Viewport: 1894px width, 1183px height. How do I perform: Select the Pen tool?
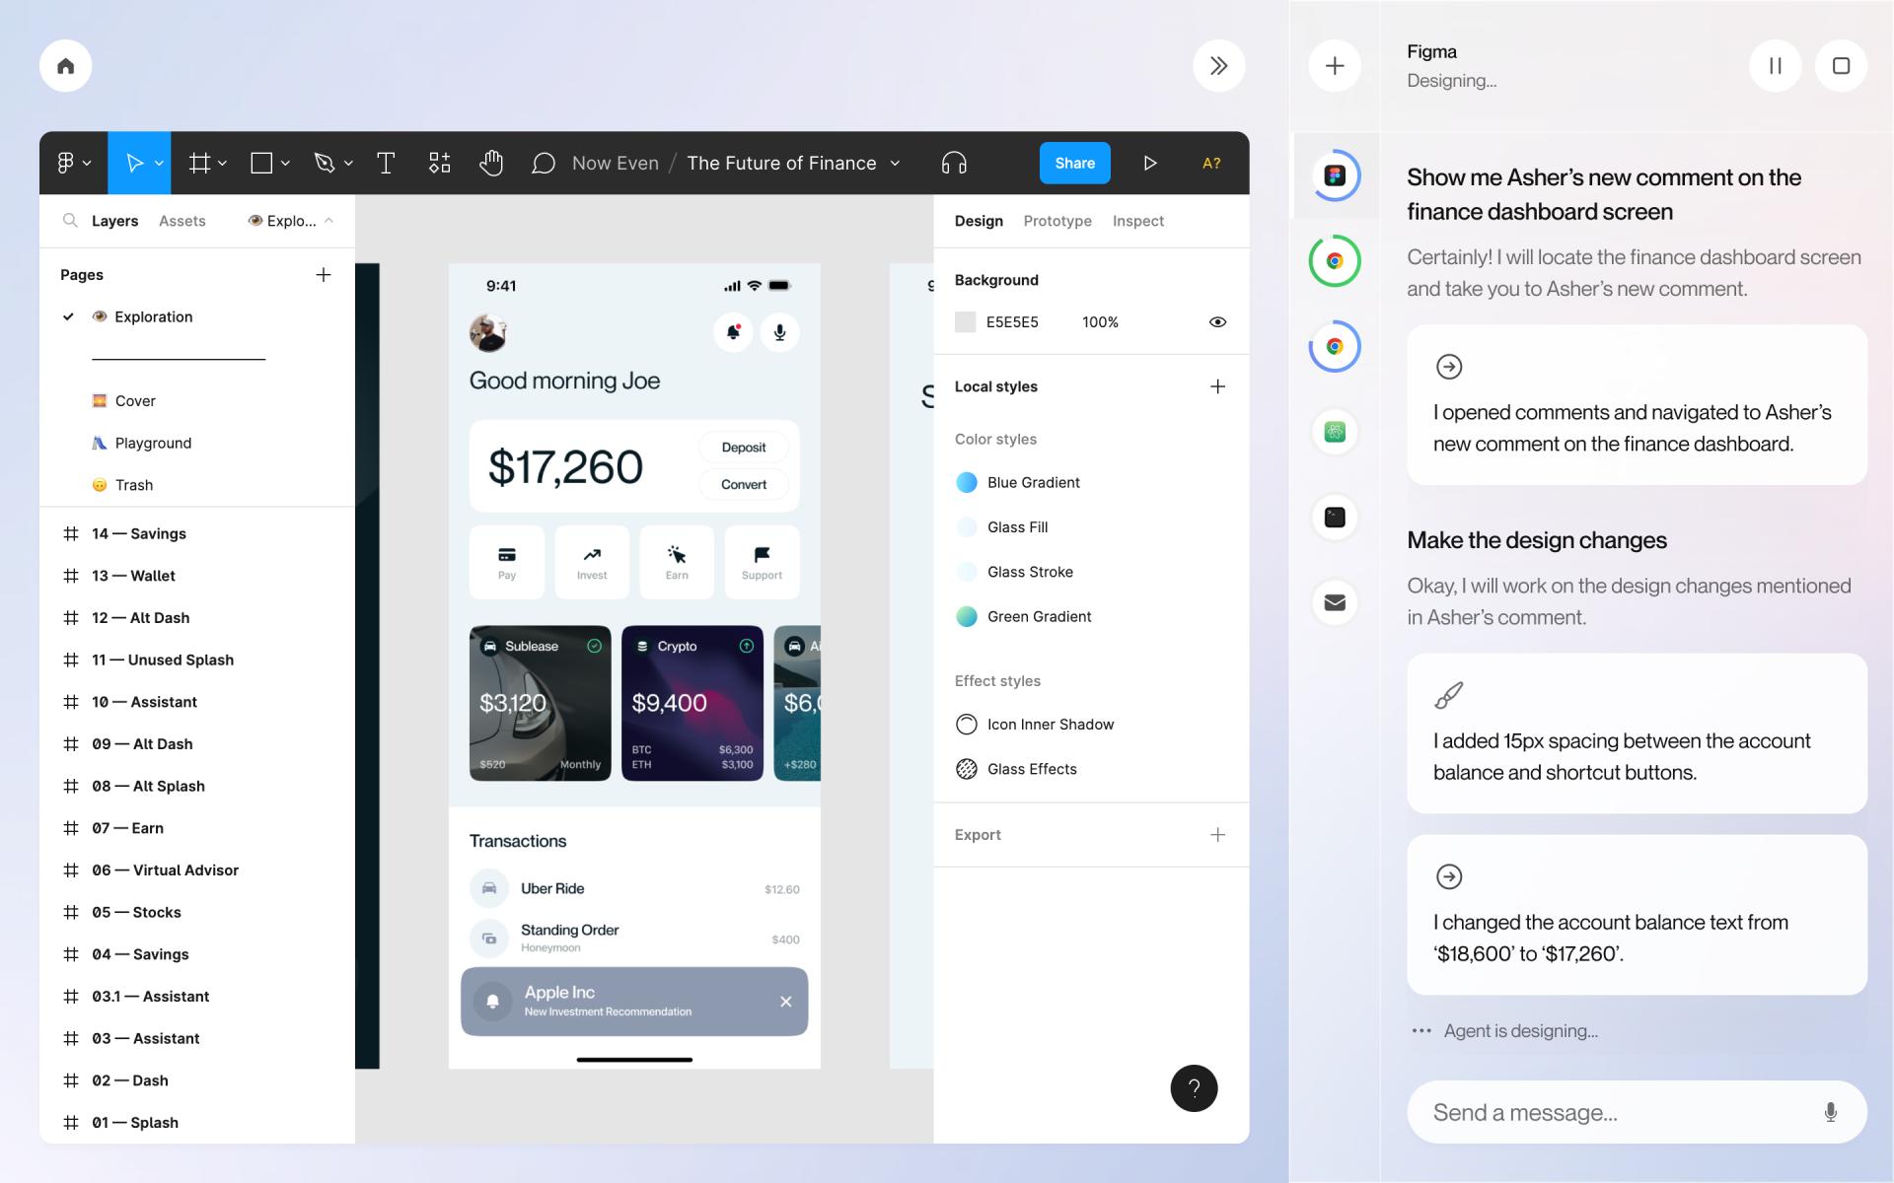[325, 163]
